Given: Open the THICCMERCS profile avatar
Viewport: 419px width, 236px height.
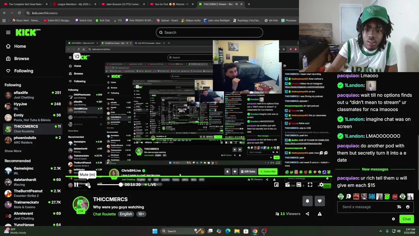Looking at the screenshot, I should pyautogui.click(x=81, y=205).
